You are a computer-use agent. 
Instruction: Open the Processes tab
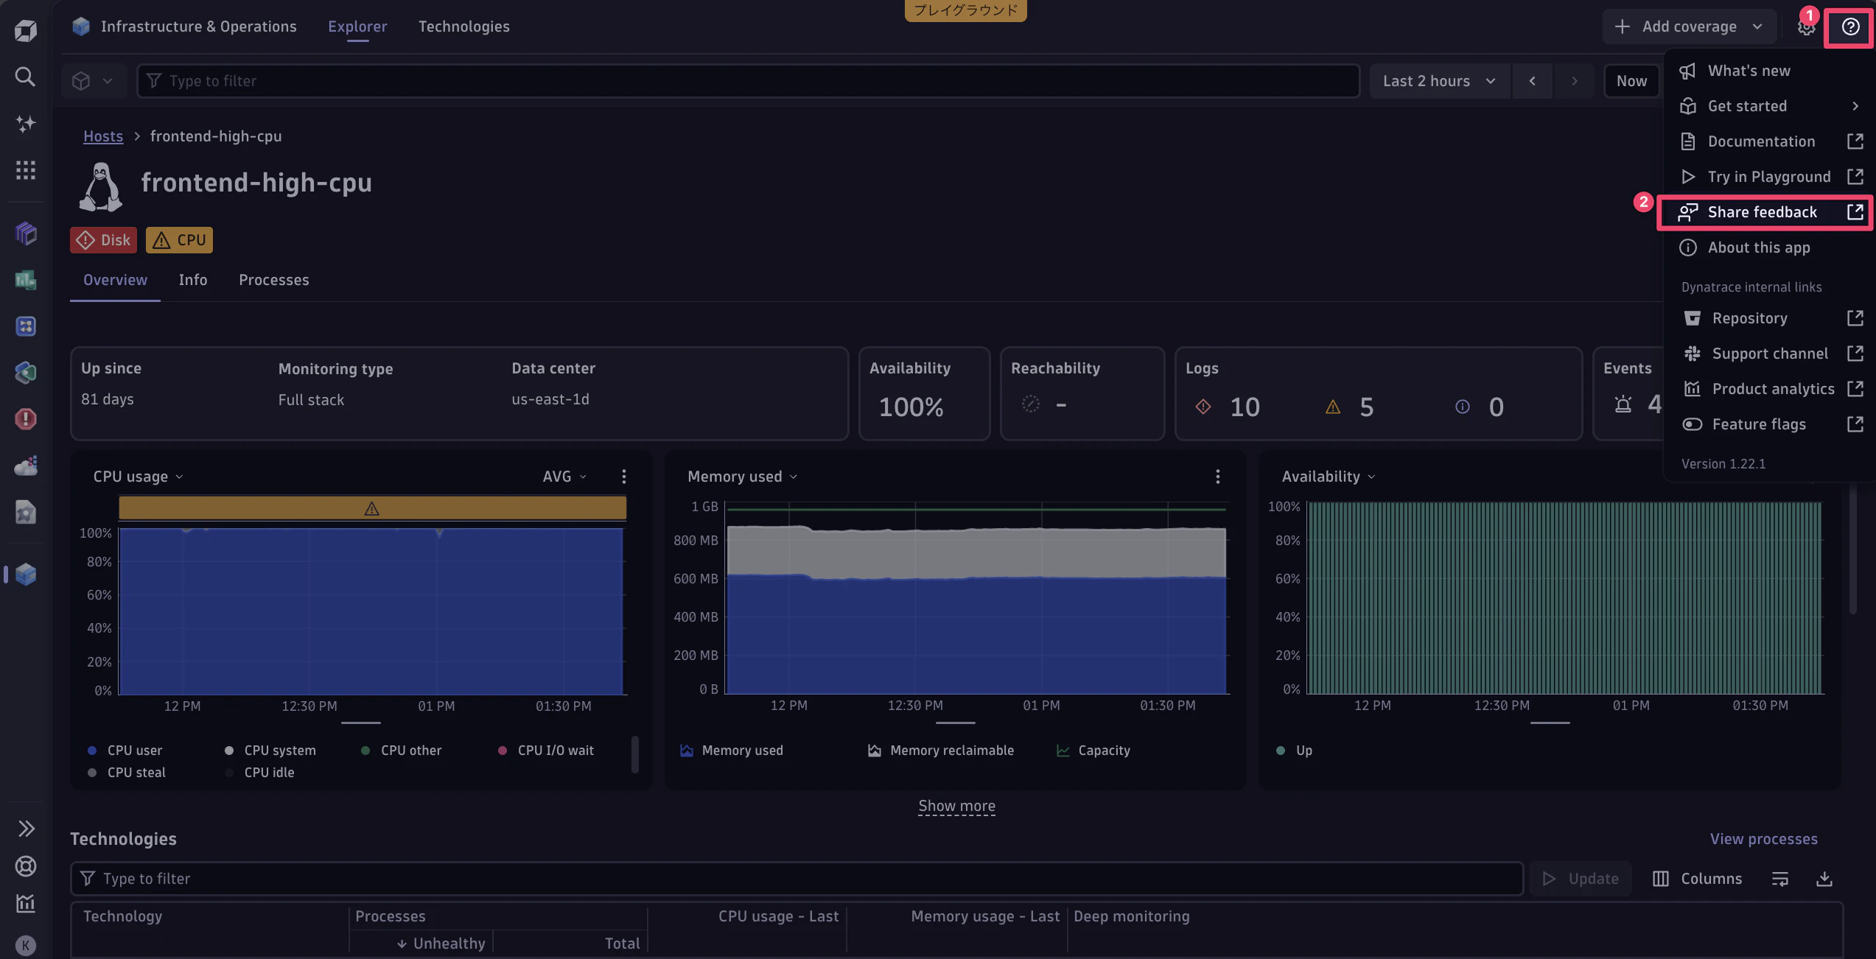coord(274,281)
